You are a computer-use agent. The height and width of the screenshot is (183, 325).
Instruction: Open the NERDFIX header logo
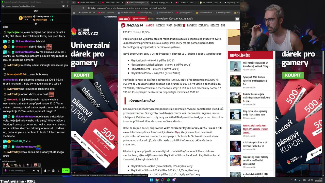coord(124,19)
